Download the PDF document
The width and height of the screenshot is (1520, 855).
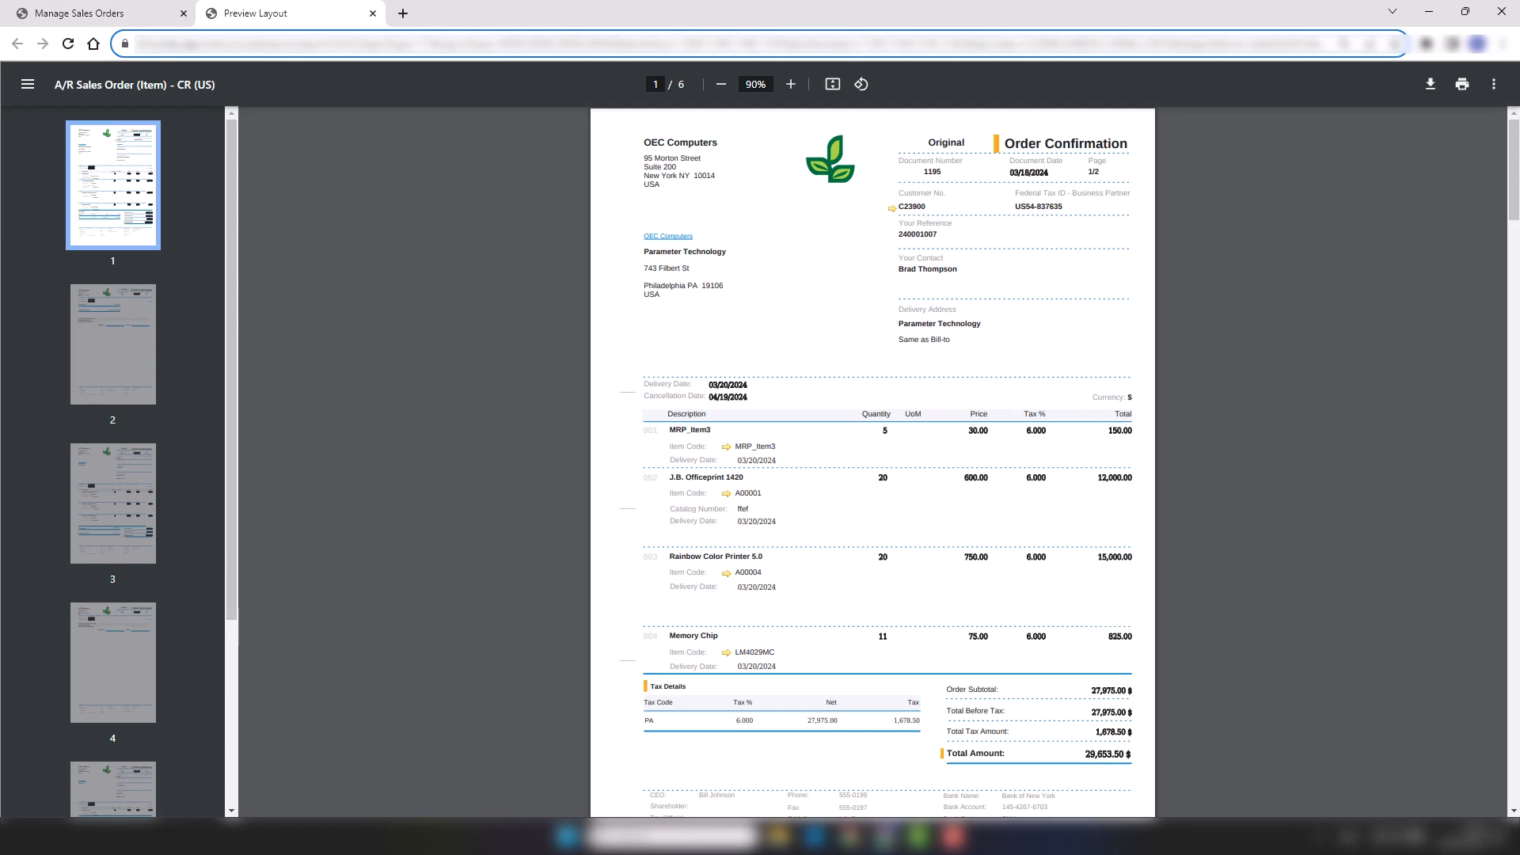pyautogui.click(x=1430, y=84)
